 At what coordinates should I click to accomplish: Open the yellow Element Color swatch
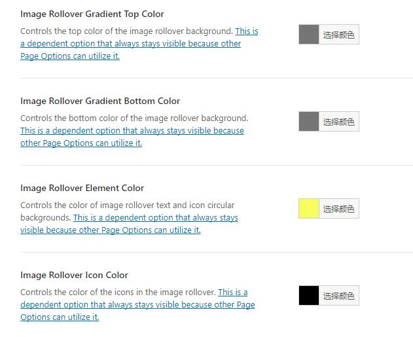point(308,209)
